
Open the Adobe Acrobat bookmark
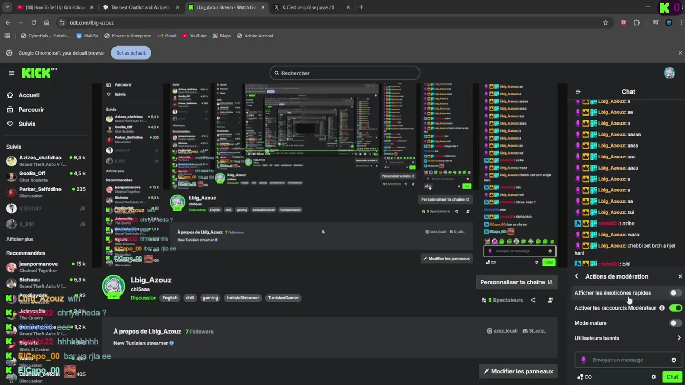255,36
